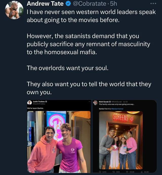Open more options on Trudeau's embedded tweet
The width and height of the screenshot is (162, 175).
(89, 101)
